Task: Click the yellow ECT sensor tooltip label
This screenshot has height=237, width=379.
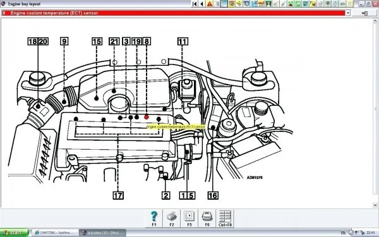Action: [176, 127]
